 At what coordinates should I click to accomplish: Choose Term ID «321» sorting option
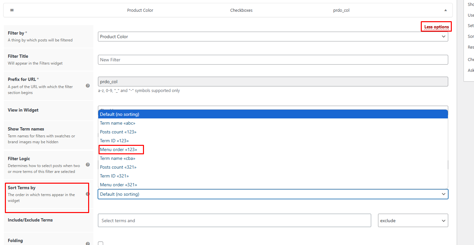[273, 176]
